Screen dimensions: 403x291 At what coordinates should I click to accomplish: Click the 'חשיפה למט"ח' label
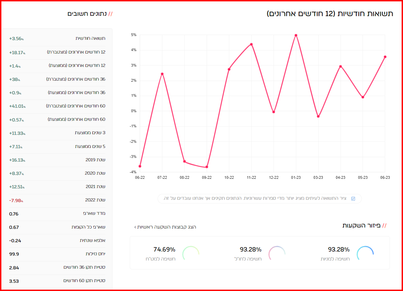(161, 259)
